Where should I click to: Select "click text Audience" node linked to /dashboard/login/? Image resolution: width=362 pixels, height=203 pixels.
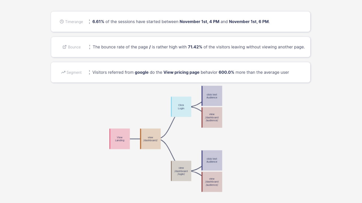tap(212, 160)
